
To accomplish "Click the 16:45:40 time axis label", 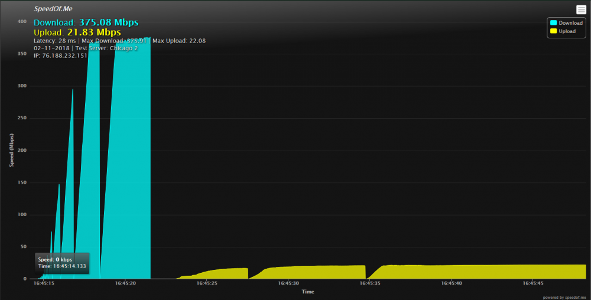I will [x=452, y=283].
